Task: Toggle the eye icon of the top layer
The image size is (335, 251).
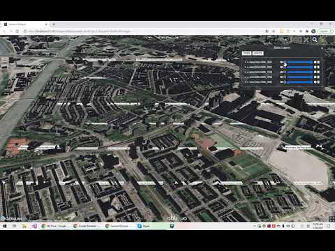Action: point(281,62)
